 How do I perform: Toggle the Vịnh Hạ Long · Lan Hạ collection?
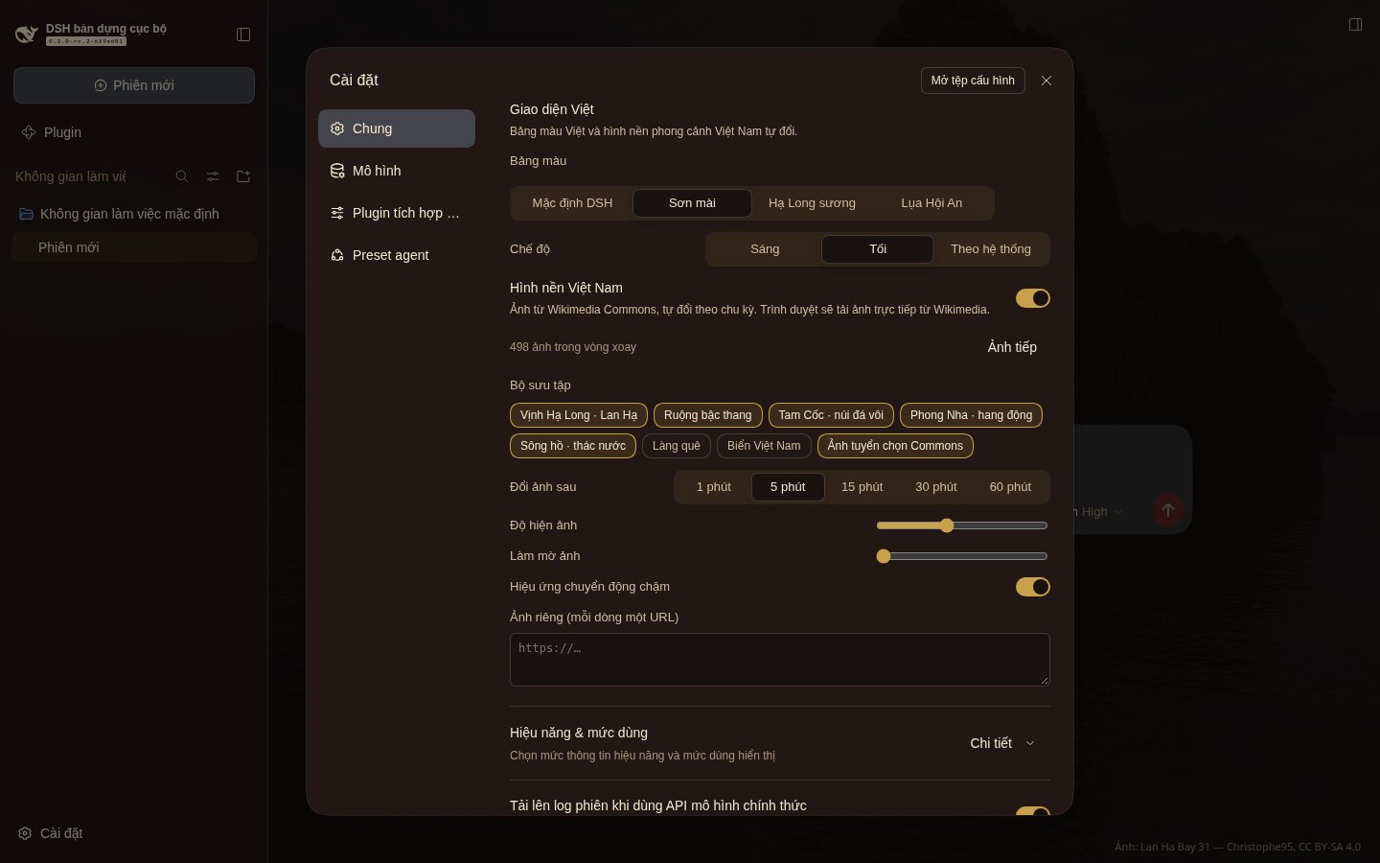[x=579, y=415]
